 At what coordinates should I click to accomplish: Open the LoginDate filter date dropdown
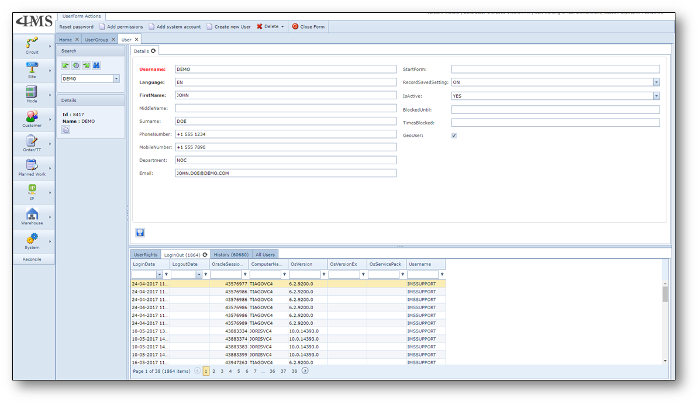160,274
